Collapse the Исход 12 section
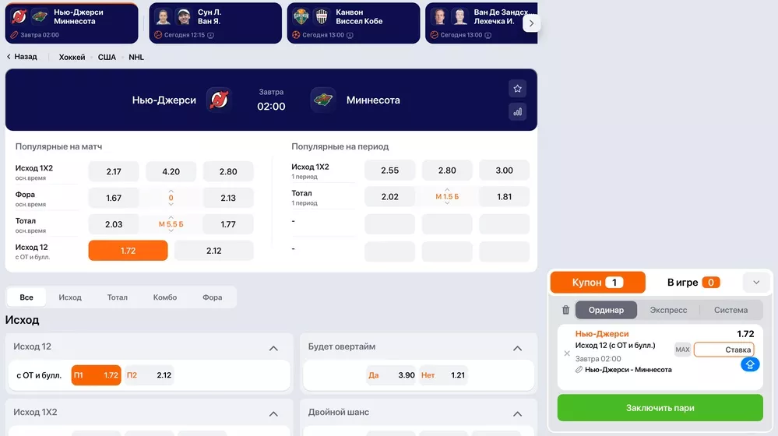This screenshot has width=778, height=436. pos(273,347)
